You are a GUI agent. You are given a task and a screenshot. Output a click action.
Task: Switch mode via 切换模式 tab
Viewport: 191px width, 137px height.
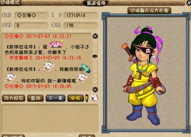click(x=10, y=3)
